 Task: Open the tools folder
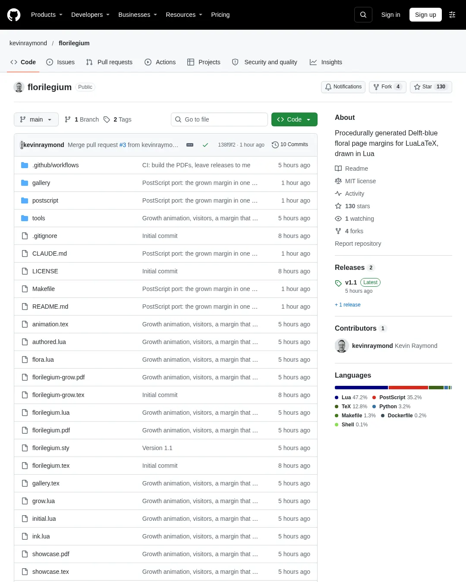click(38, 218)
